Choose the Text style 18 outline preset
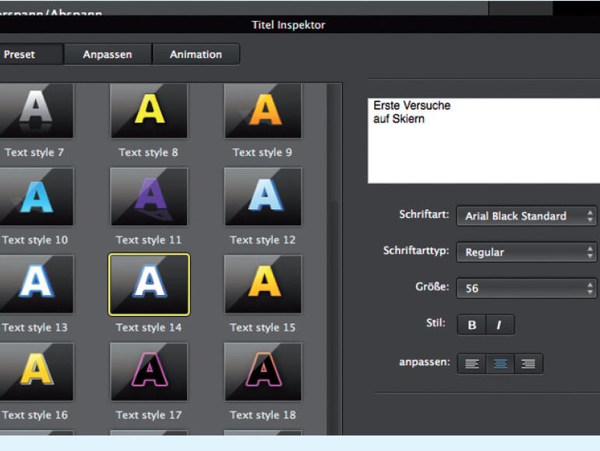600x451 pixels. tap(263, 371)
